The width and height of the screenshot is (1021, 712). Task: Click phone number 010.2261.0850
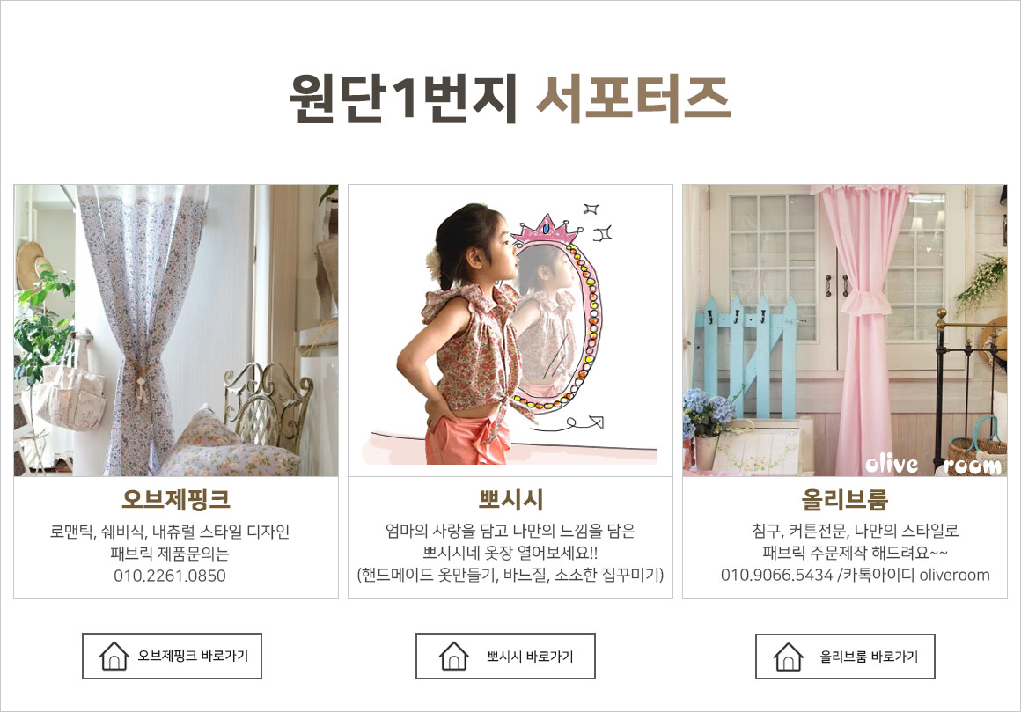[x=170, y=576]
